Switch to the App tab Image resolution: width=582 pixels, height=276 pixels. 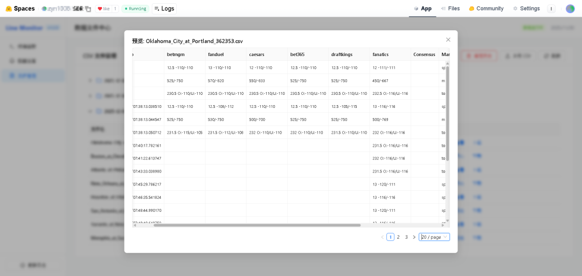[422, 9]
